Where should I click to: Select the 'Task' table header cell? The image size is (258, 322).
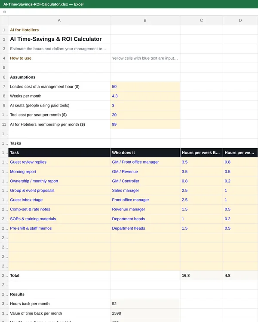(x=59, y=152)
